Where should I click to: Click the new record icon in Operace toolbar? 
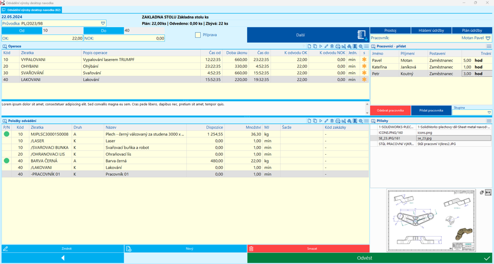coord(309,46)
